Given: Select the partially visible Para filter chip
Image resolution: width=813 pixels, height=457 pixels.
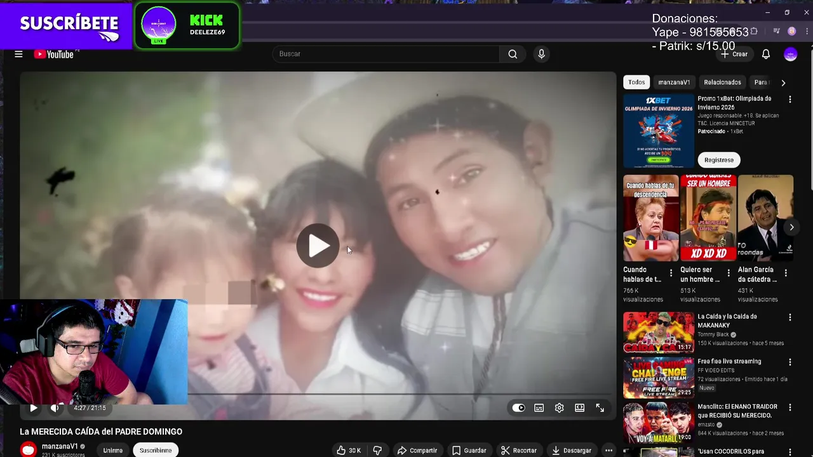Looking at the screenshot, I should click(x=761, y=82).
